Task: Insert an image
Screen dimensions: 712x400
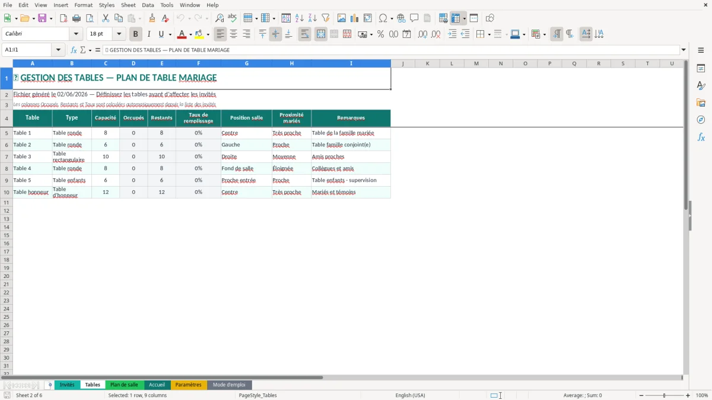Action: click(x=342, y=18)
